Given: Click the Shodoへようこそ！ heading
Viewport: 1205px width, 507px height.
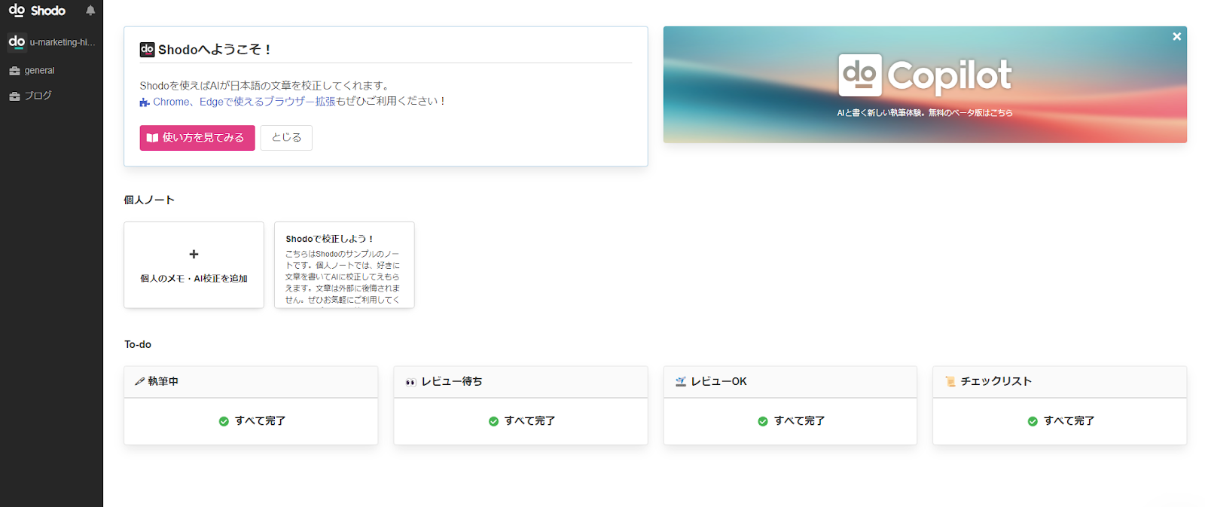Looking at the screenshot, I should pos(214,50).
